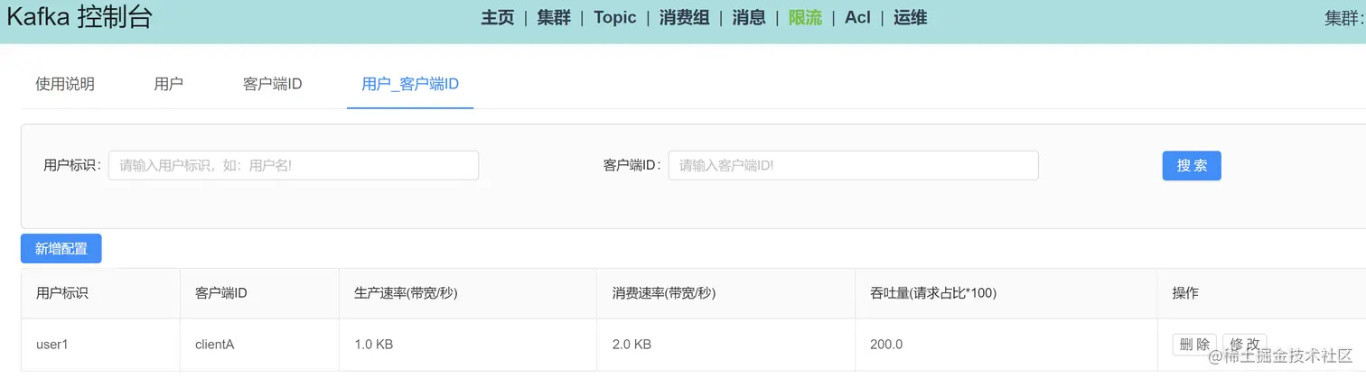Image resolution: width=1366 pixels, height=378 pixels.
Task: Click 修改 for user1 row
Action: (1245, 345)
